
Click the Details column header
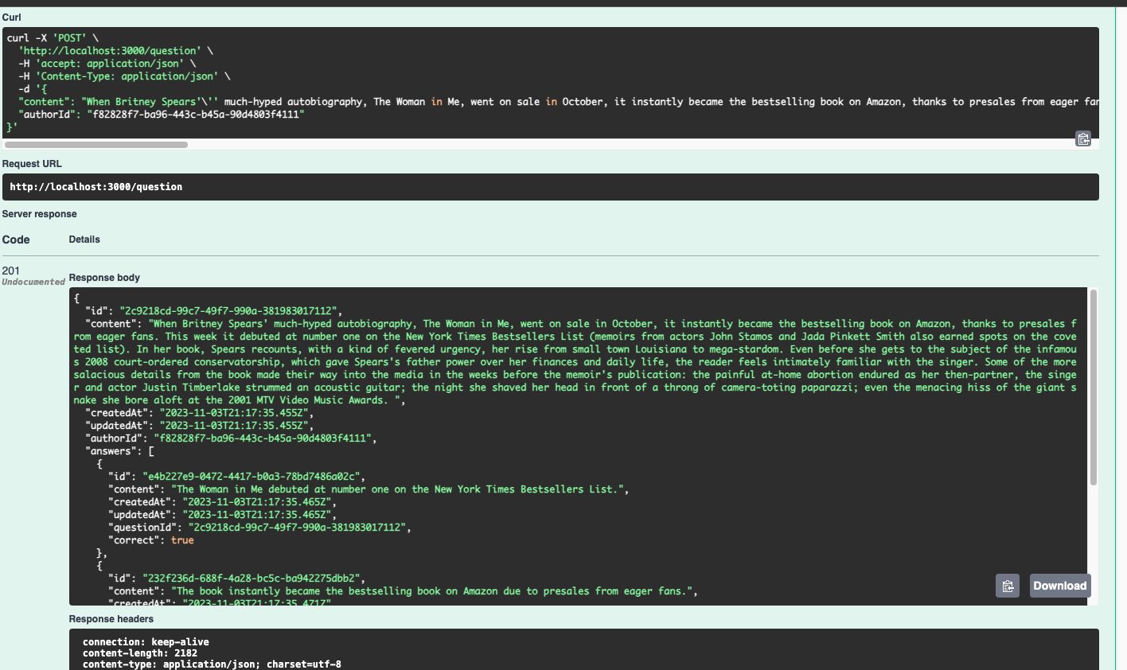[84, 240]
